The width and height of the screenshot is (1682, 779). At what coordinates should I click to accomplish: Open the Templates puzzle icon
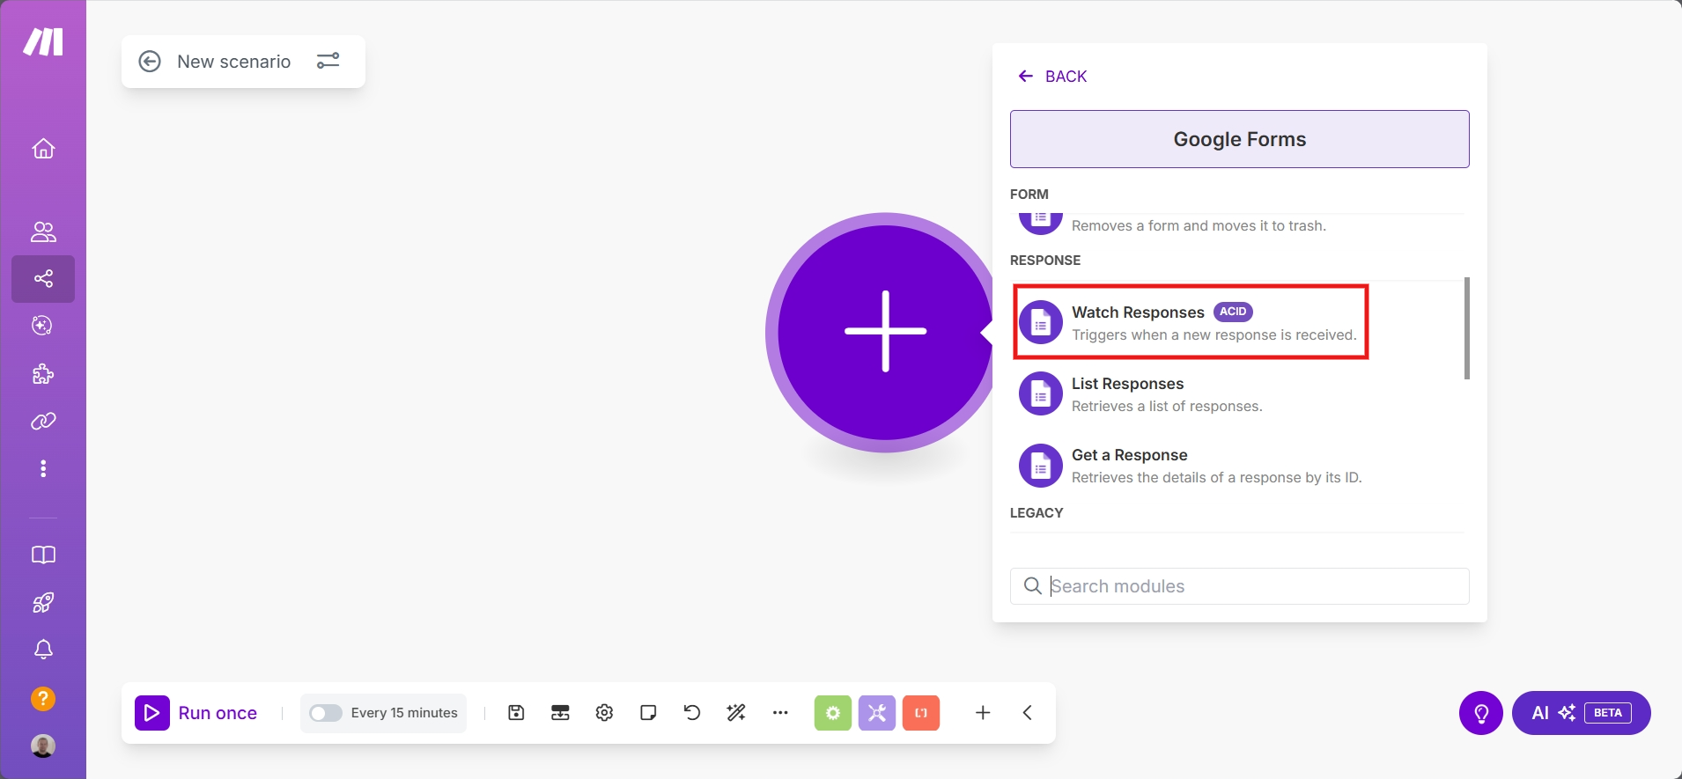[x=43, y=374]
